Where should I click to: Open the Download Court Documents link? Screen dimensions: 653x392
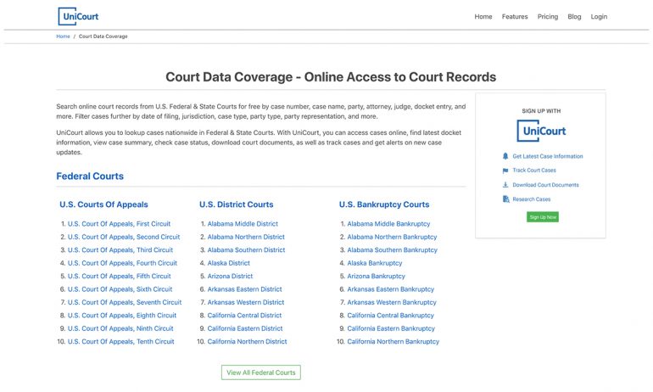click(545, 184)
